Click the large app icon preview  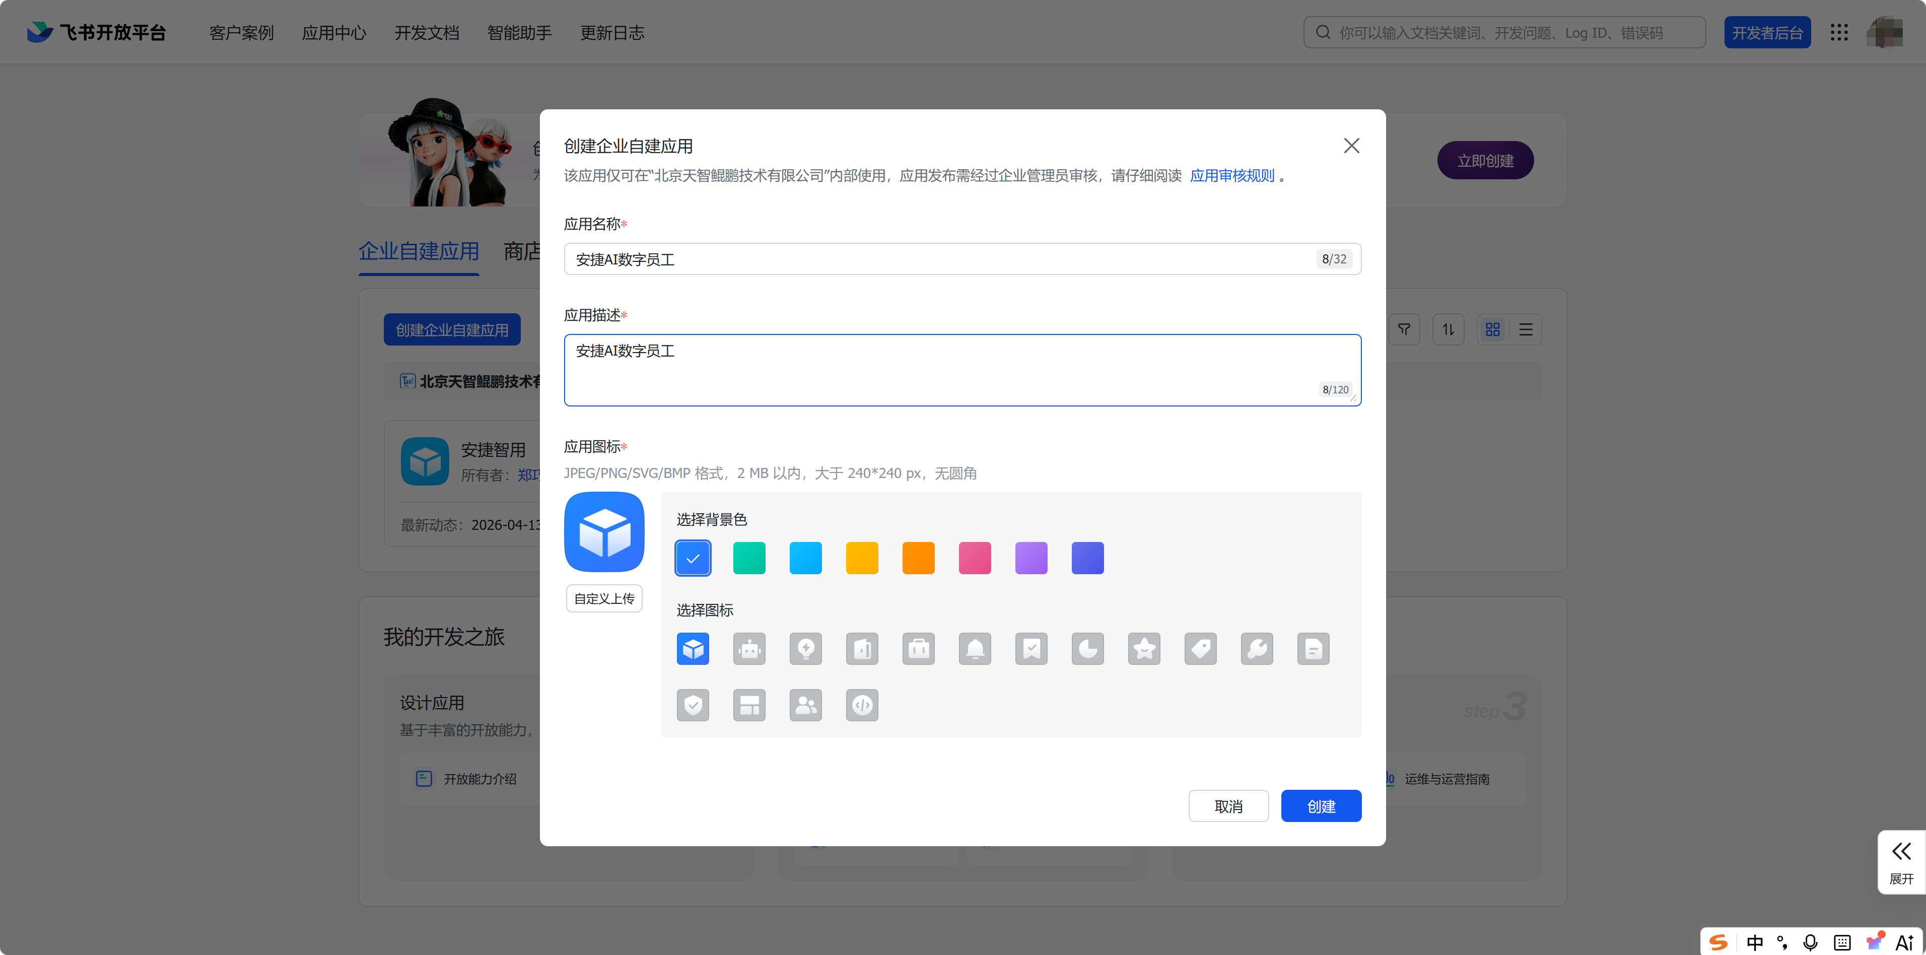604,531
